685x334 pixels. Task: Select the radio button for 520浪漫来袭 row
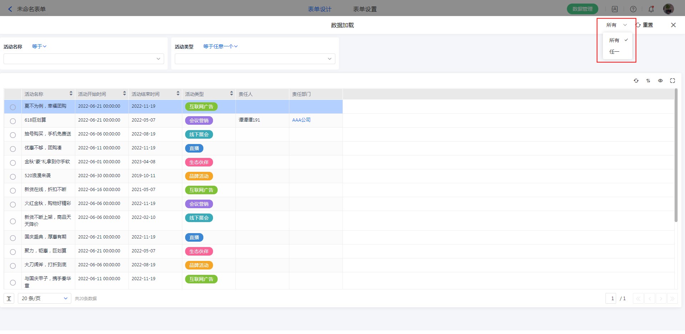click(x=13, y=177)
